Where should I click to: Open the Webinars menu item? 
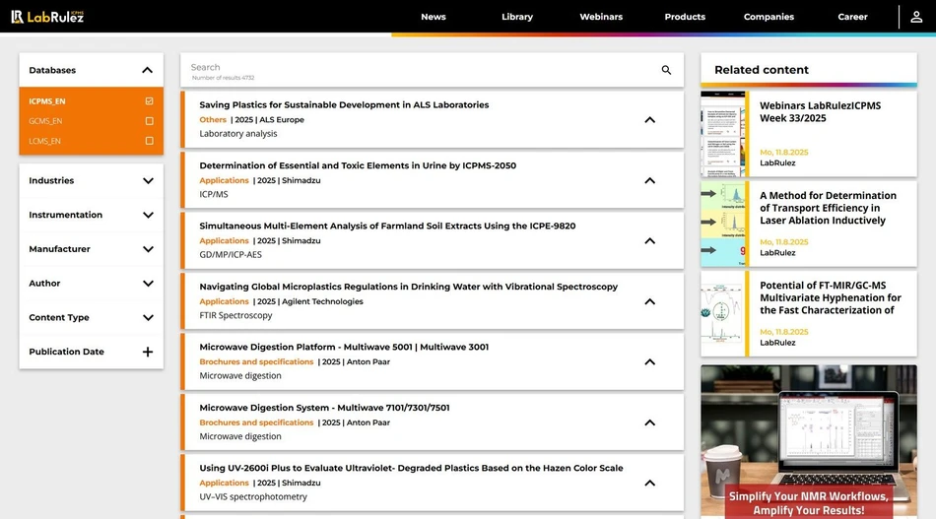tap(601, 17)
